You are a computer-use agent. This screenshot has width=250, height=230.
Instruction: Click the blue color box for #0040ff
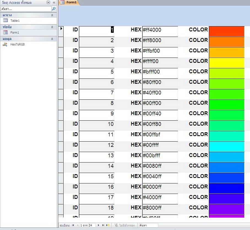227,178
